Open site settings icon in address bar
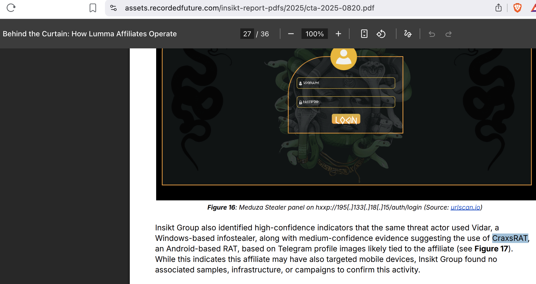 [x=113, y=8]
